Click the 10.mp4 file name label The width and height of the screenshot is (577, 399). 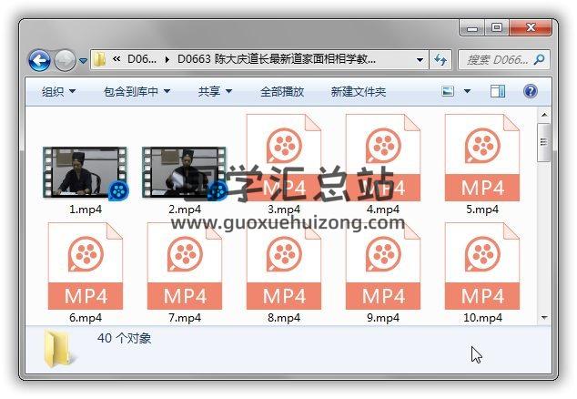pyautogui.click(x=482, y=318)
